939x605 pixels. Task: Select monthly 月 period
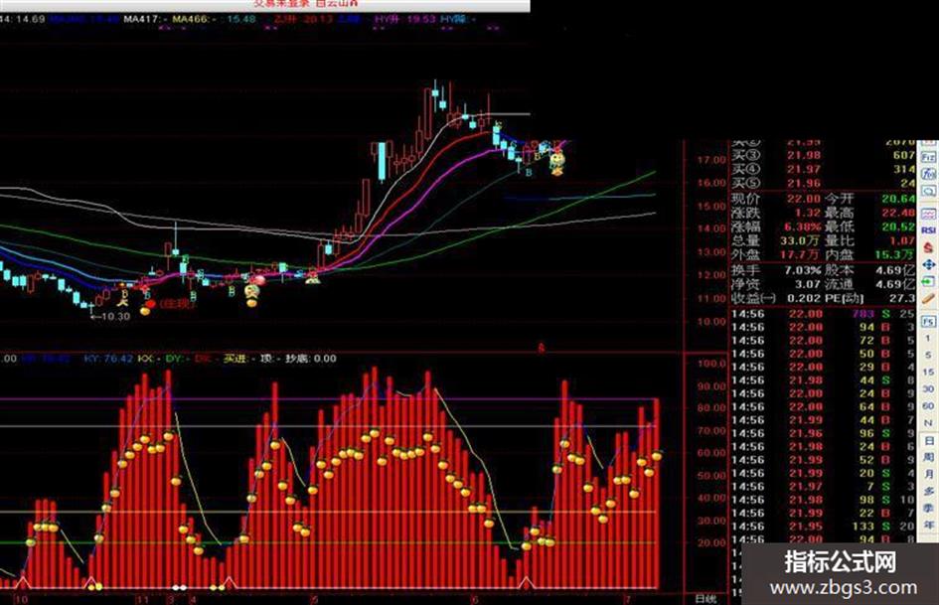coord(928,474)
